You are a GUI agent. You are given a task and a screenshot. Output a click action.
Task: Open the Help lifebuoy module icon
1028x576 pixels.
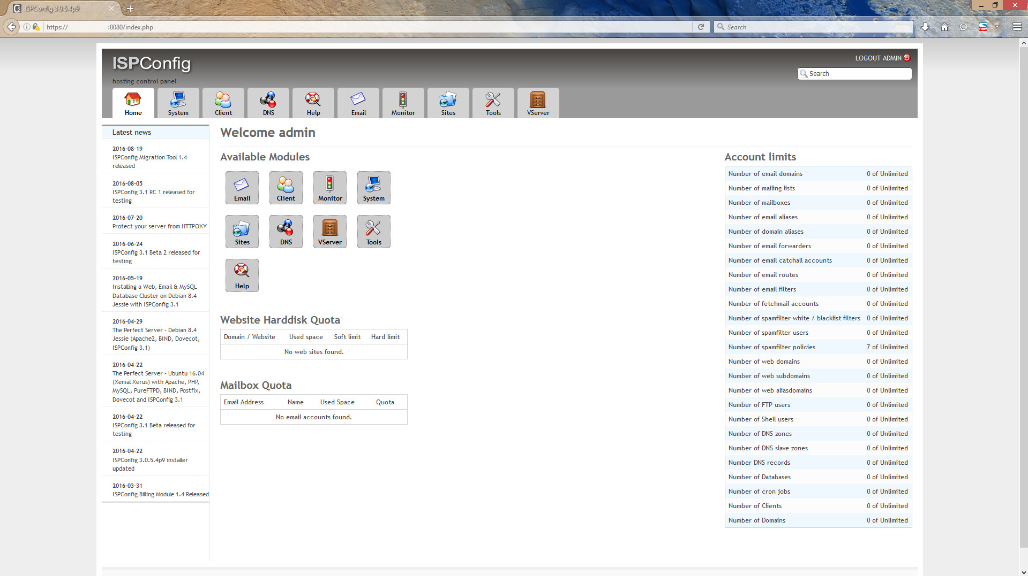[242, 275]
